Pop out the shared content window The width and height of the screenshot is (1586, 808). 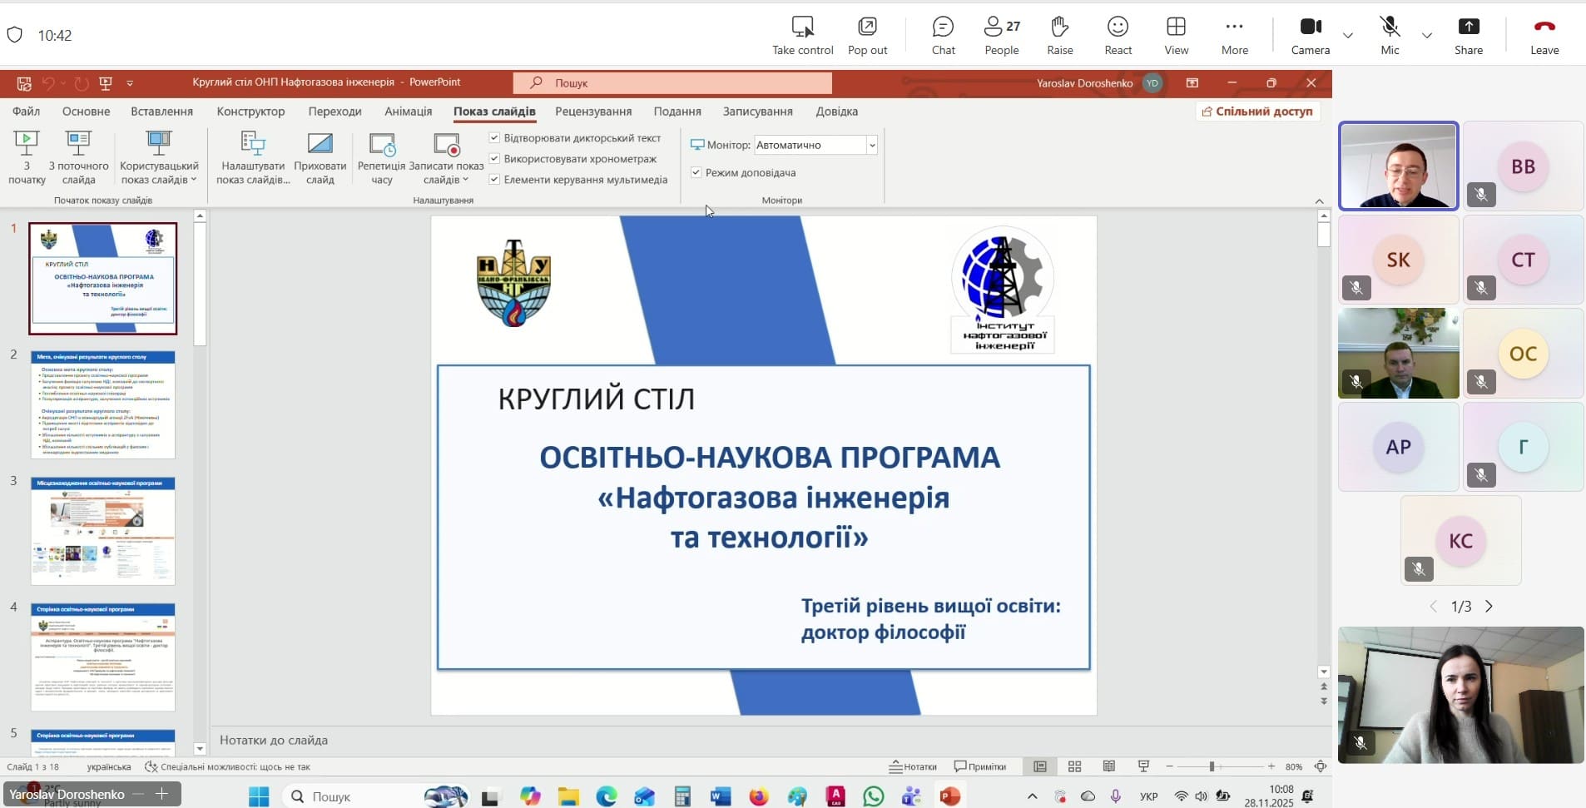tap(867, 36)
